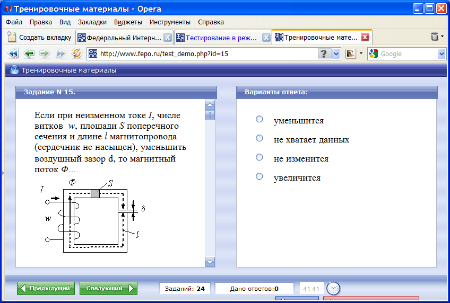This screenshot has width=450, height=303.
Task: Maximize the Opera window
Action: [x=430, y=8]
